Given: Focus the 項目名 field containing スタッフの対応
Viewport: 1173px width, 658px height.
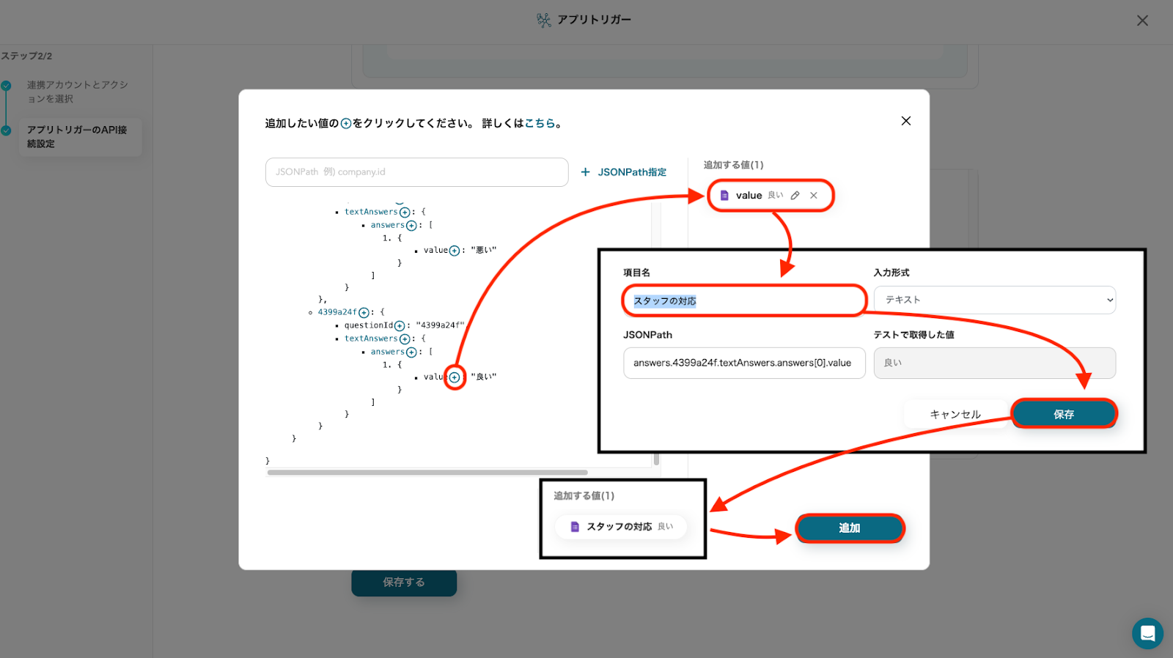Looking at the screenshot, I should [x=744, y=300].
